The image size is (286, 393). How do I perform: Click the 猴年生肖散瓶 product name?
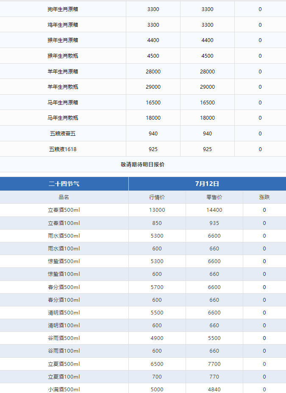[63, 56]
